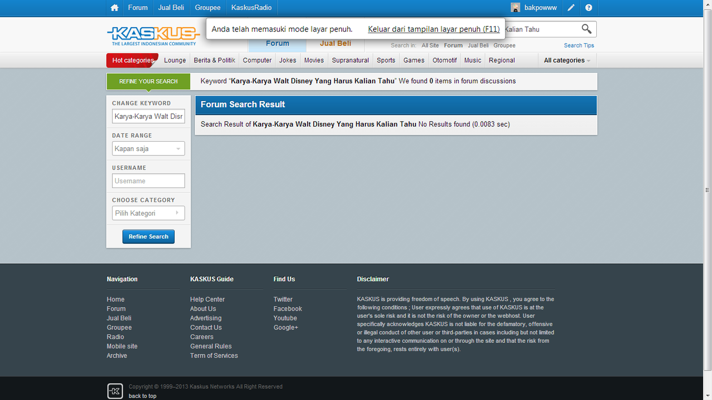Select Hot categories tab

(132, 61)
